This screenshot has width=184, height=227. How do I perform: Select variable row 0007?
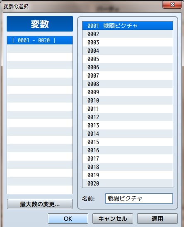[128, 76]
